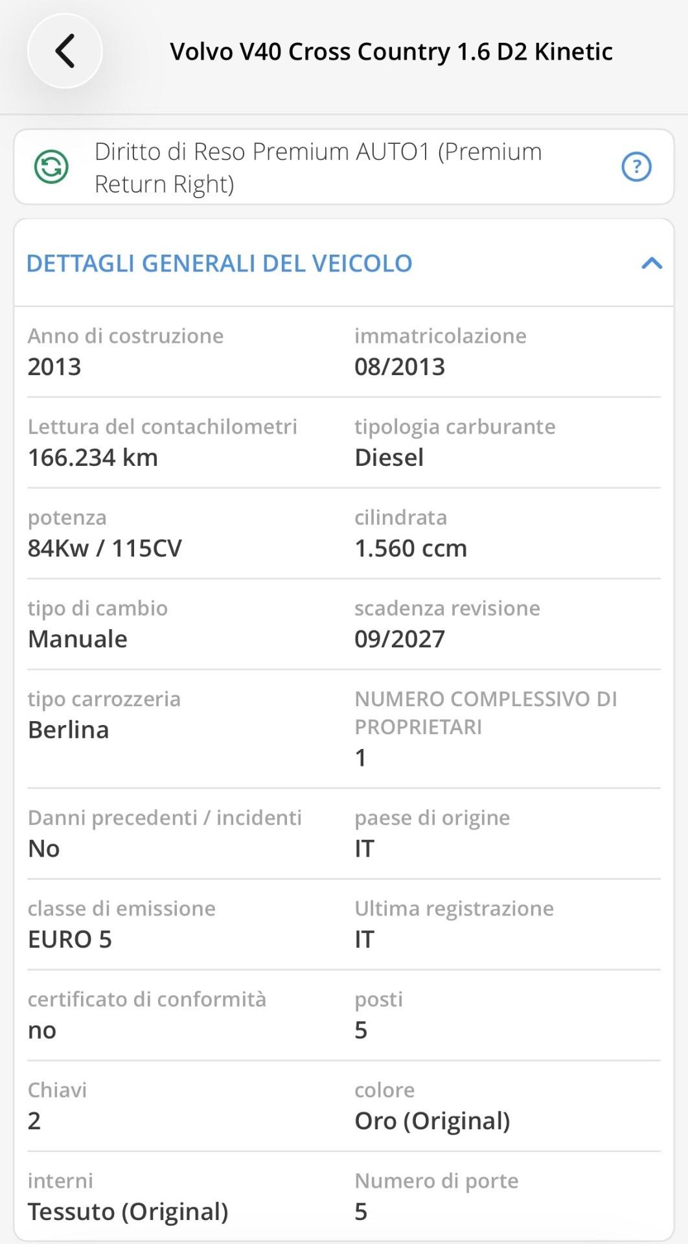Viewport: 688px width, 1244px height.
Task: Open Diritto di Reso Premium AUTO1 banner
Action: coord(344,167)
